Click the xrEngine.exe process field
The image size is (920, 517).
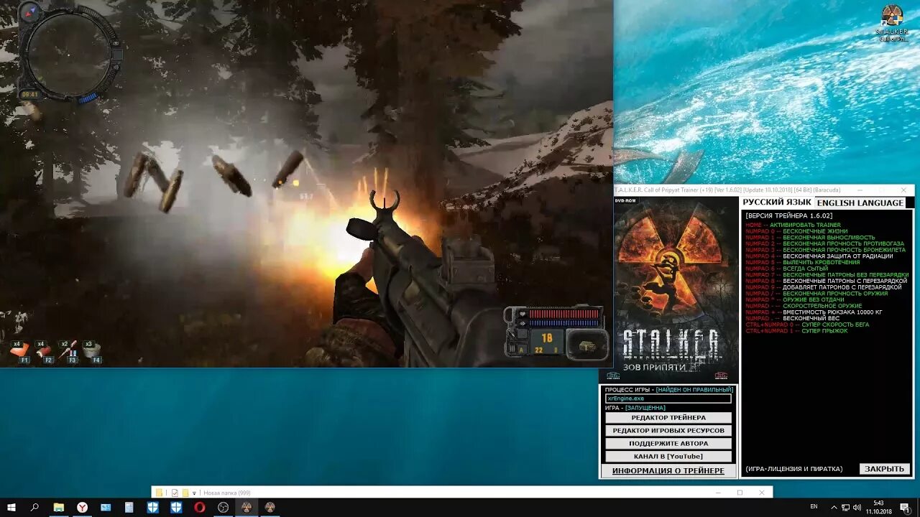[668, 399]
